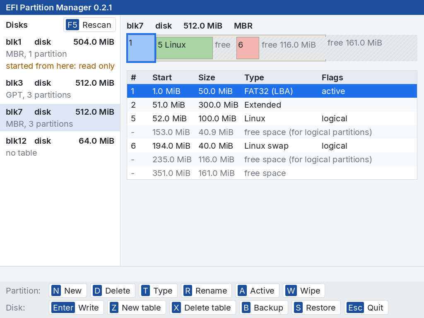Viewport: 424px width, 318px height.
Task: Select the 153.0 MiB free space row
Action: click(272, 132)
